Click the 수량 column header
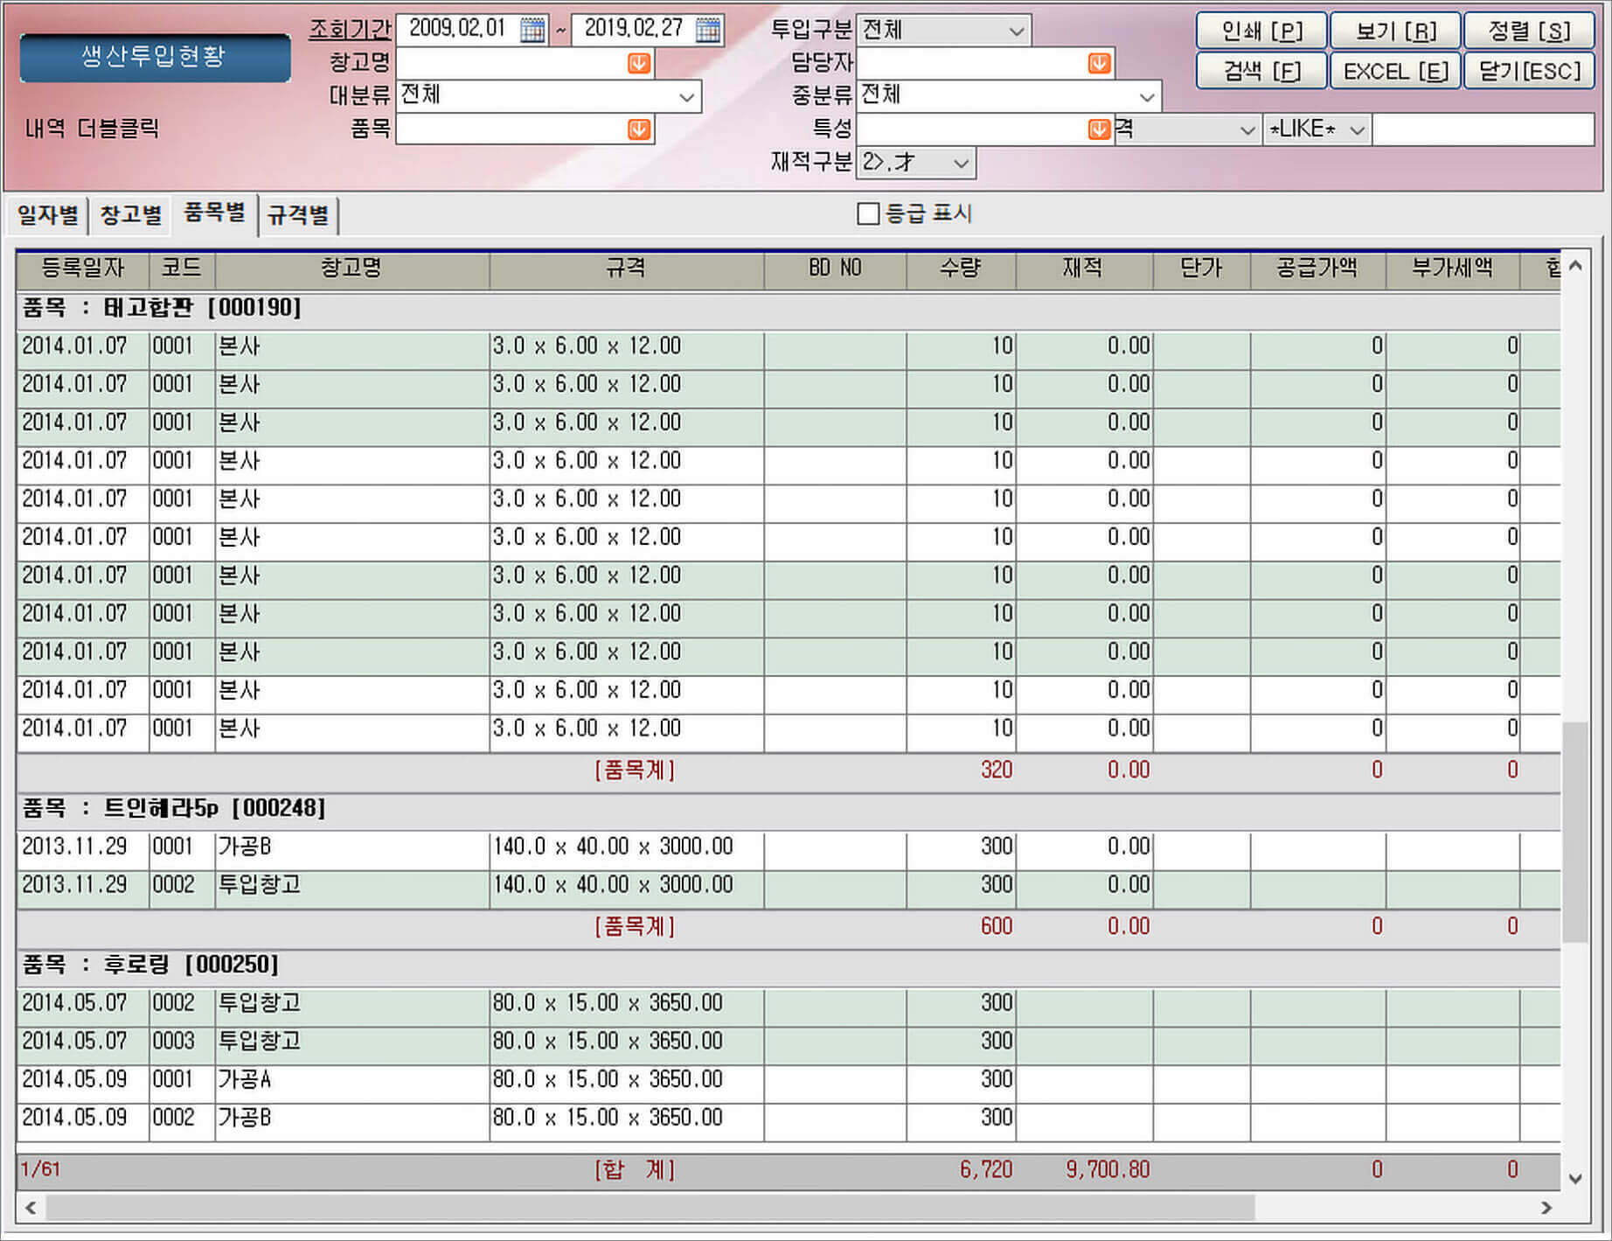 [x=961, y=268]
